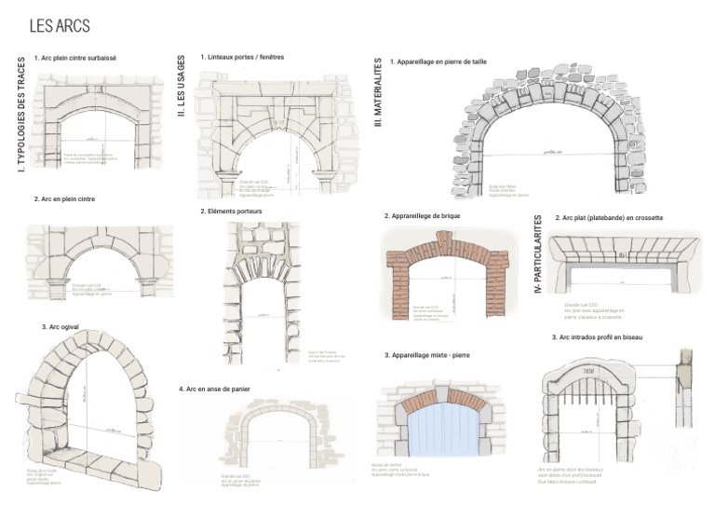Image resolution: width=715 pixels, height=506 pixels.
Task: Select the blue door mixed arch drawing
Action: coord(441,419)
